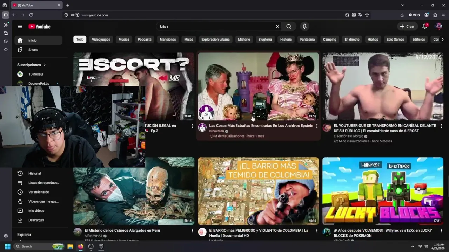The height and width of the screenshot is (252, 449).
Task: Bookmark this page with the star
Action: [x=367, y=15]
